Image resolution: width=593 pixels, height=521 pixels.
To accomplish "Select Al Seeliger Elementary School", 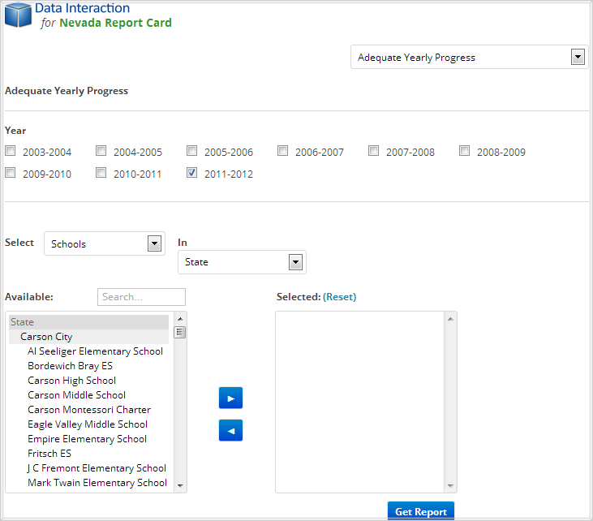I will tap(95, 351).
